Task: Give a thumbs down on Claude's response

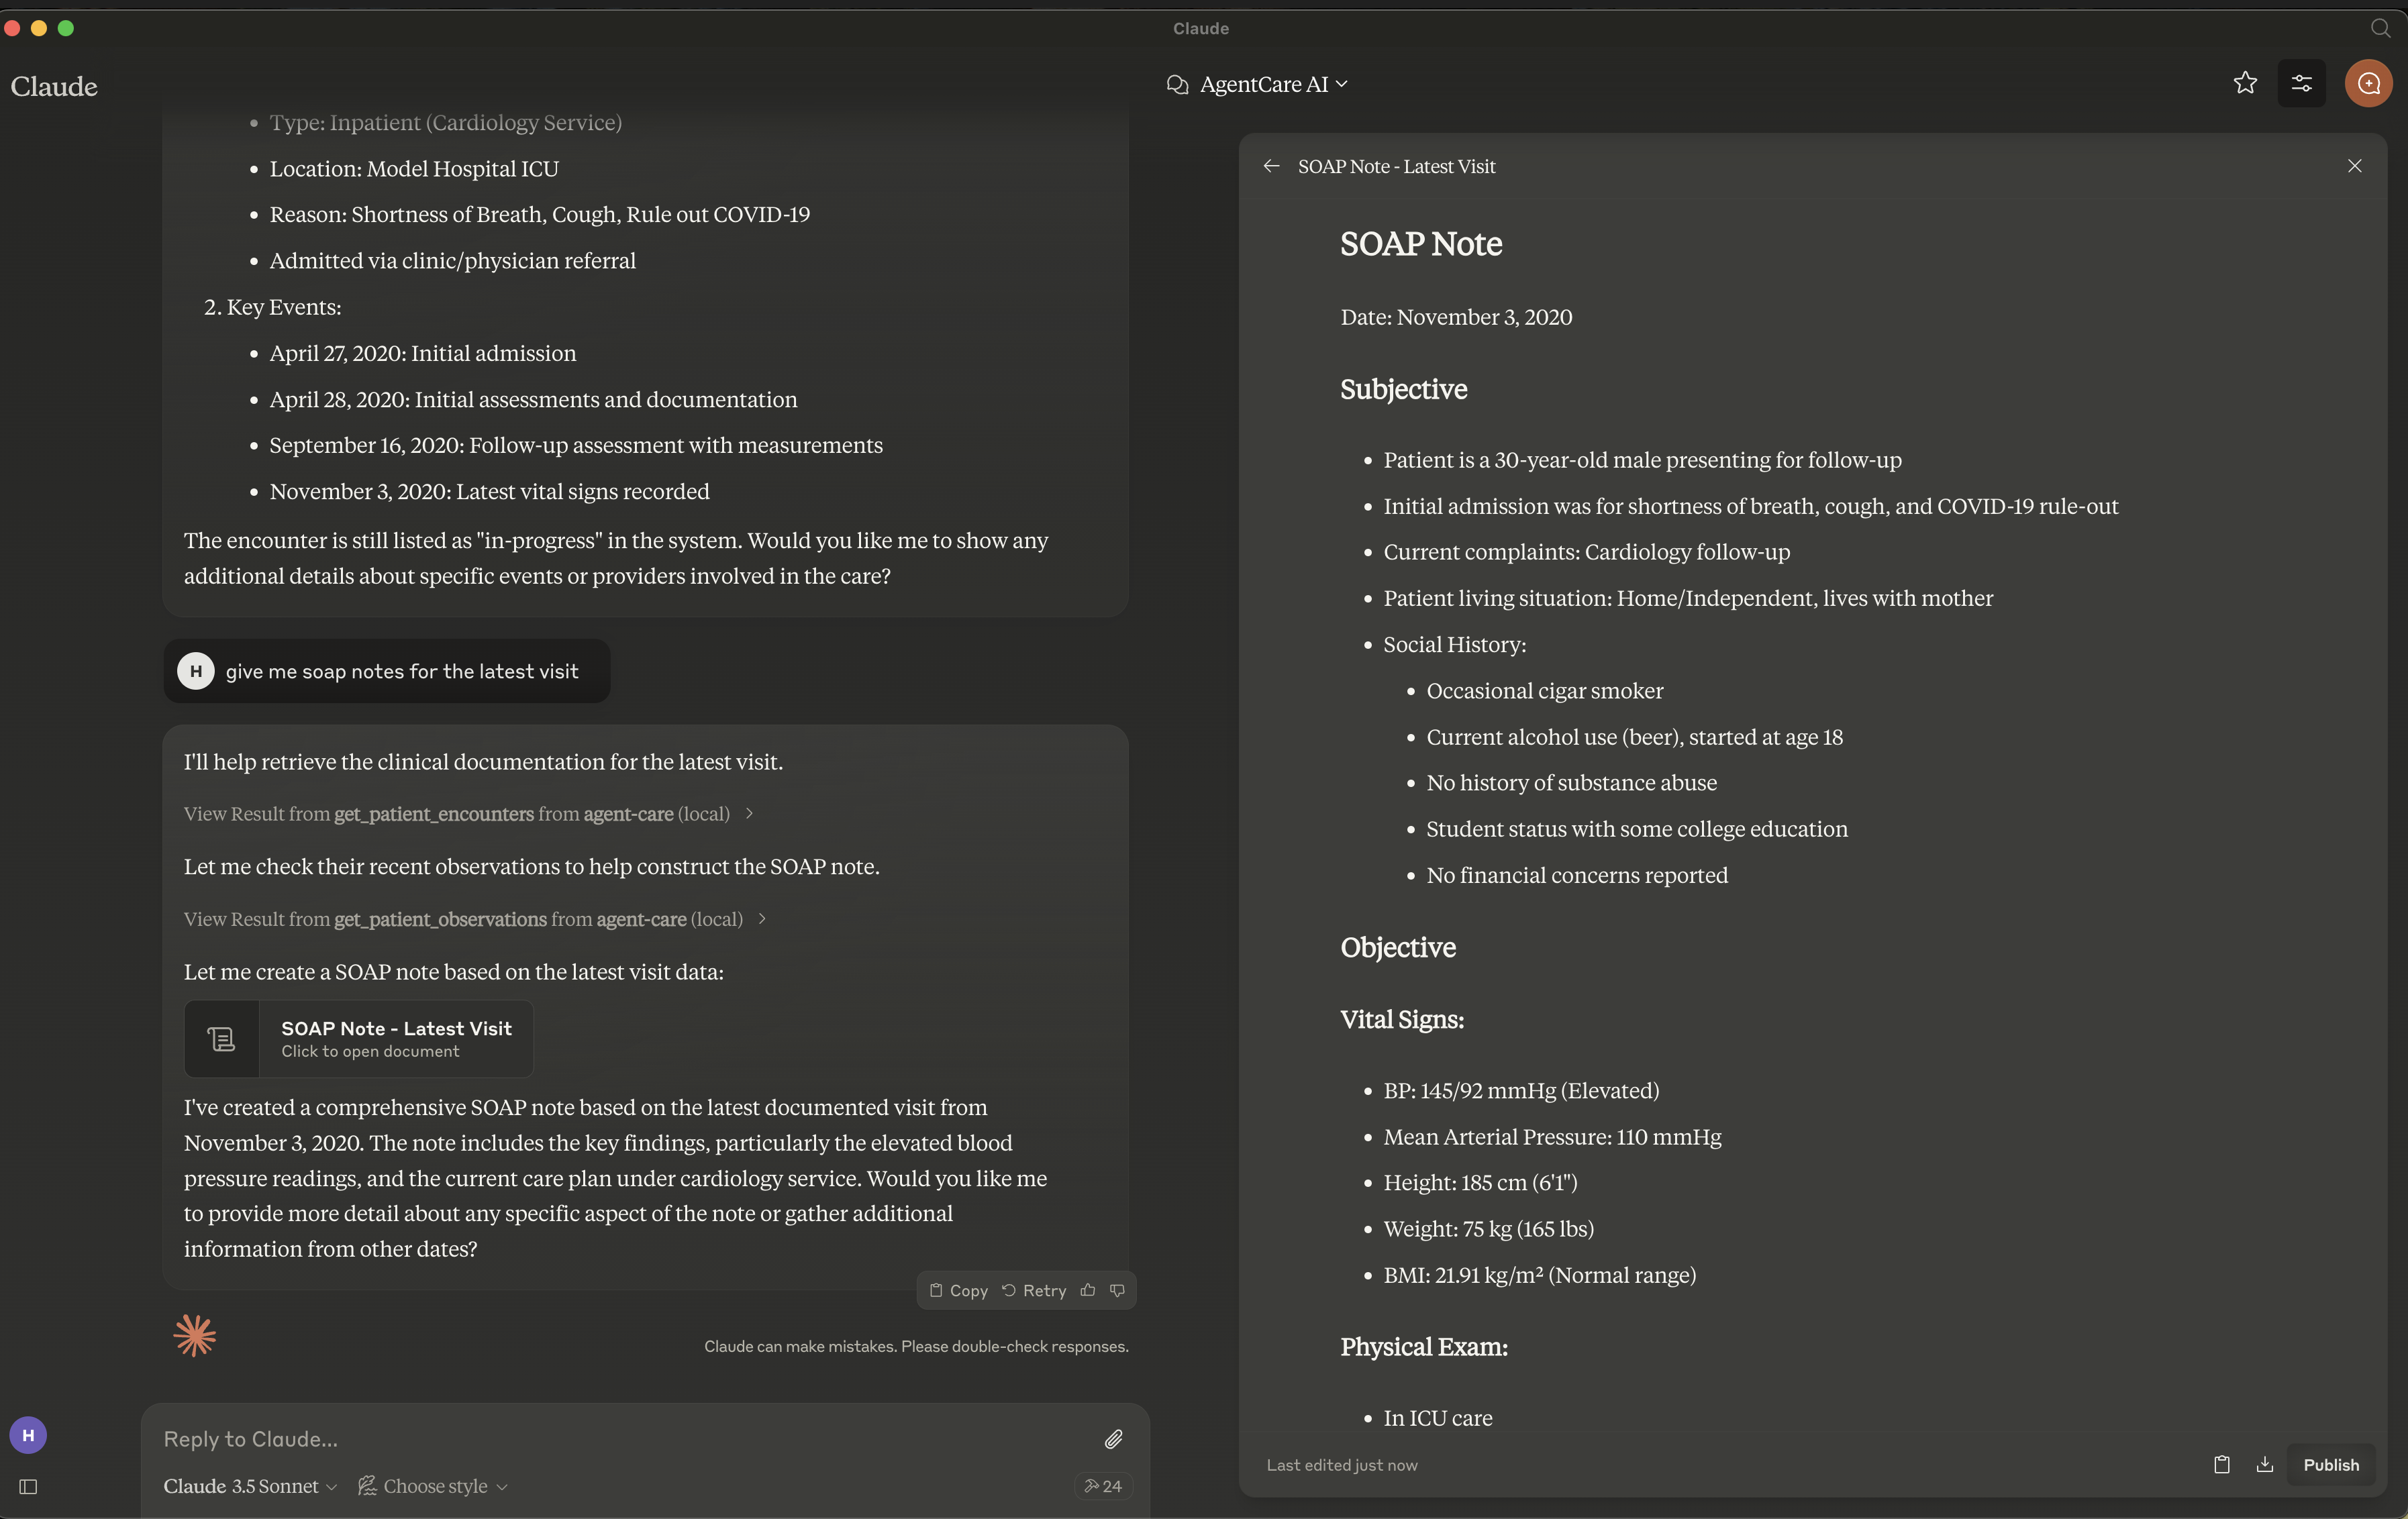Action: (x=1118, y=1290)
